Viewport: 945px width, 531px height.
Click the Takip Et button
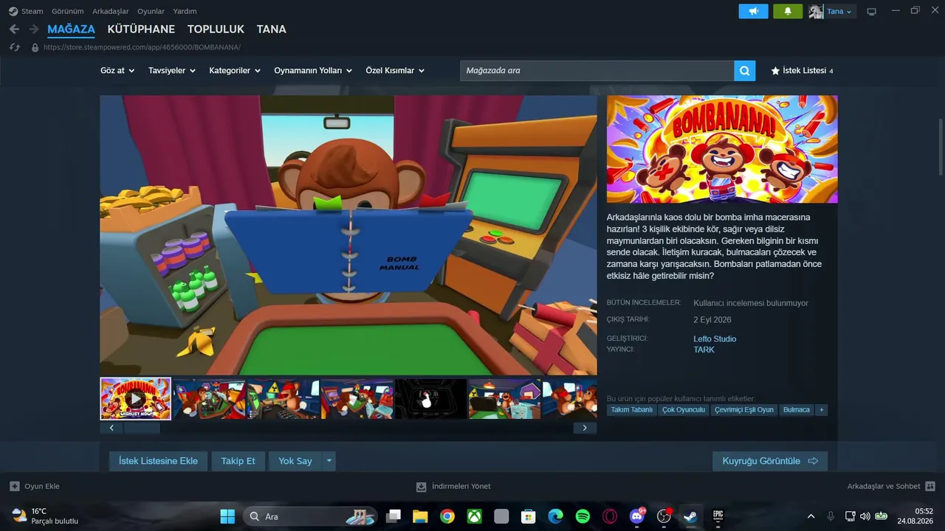(238, 461)
